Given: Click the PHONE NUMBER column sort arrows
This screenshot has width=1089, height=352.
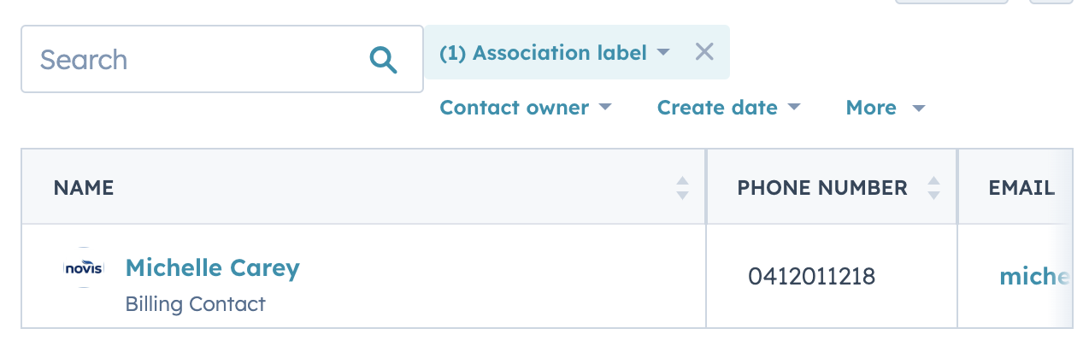Looking at the screenshot, I should pyautogui.click(x=933, y=188).
